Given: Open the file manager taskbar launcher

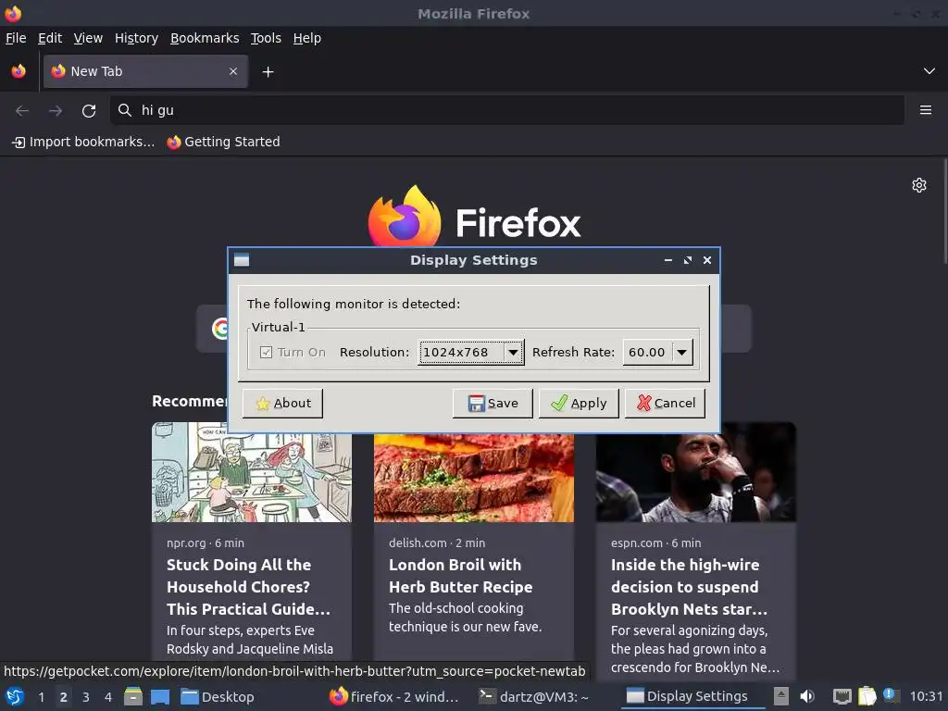Looking at the screenshot, I should point(133,696).
